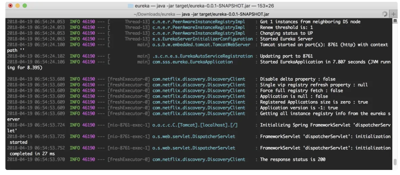Zoom the terminal window with the green button

pyautogui.click(x=25, y=6)
